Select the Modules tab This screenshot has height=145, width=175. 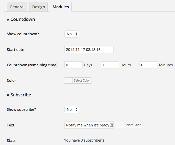pyautogui.click(x=61, y=7)
